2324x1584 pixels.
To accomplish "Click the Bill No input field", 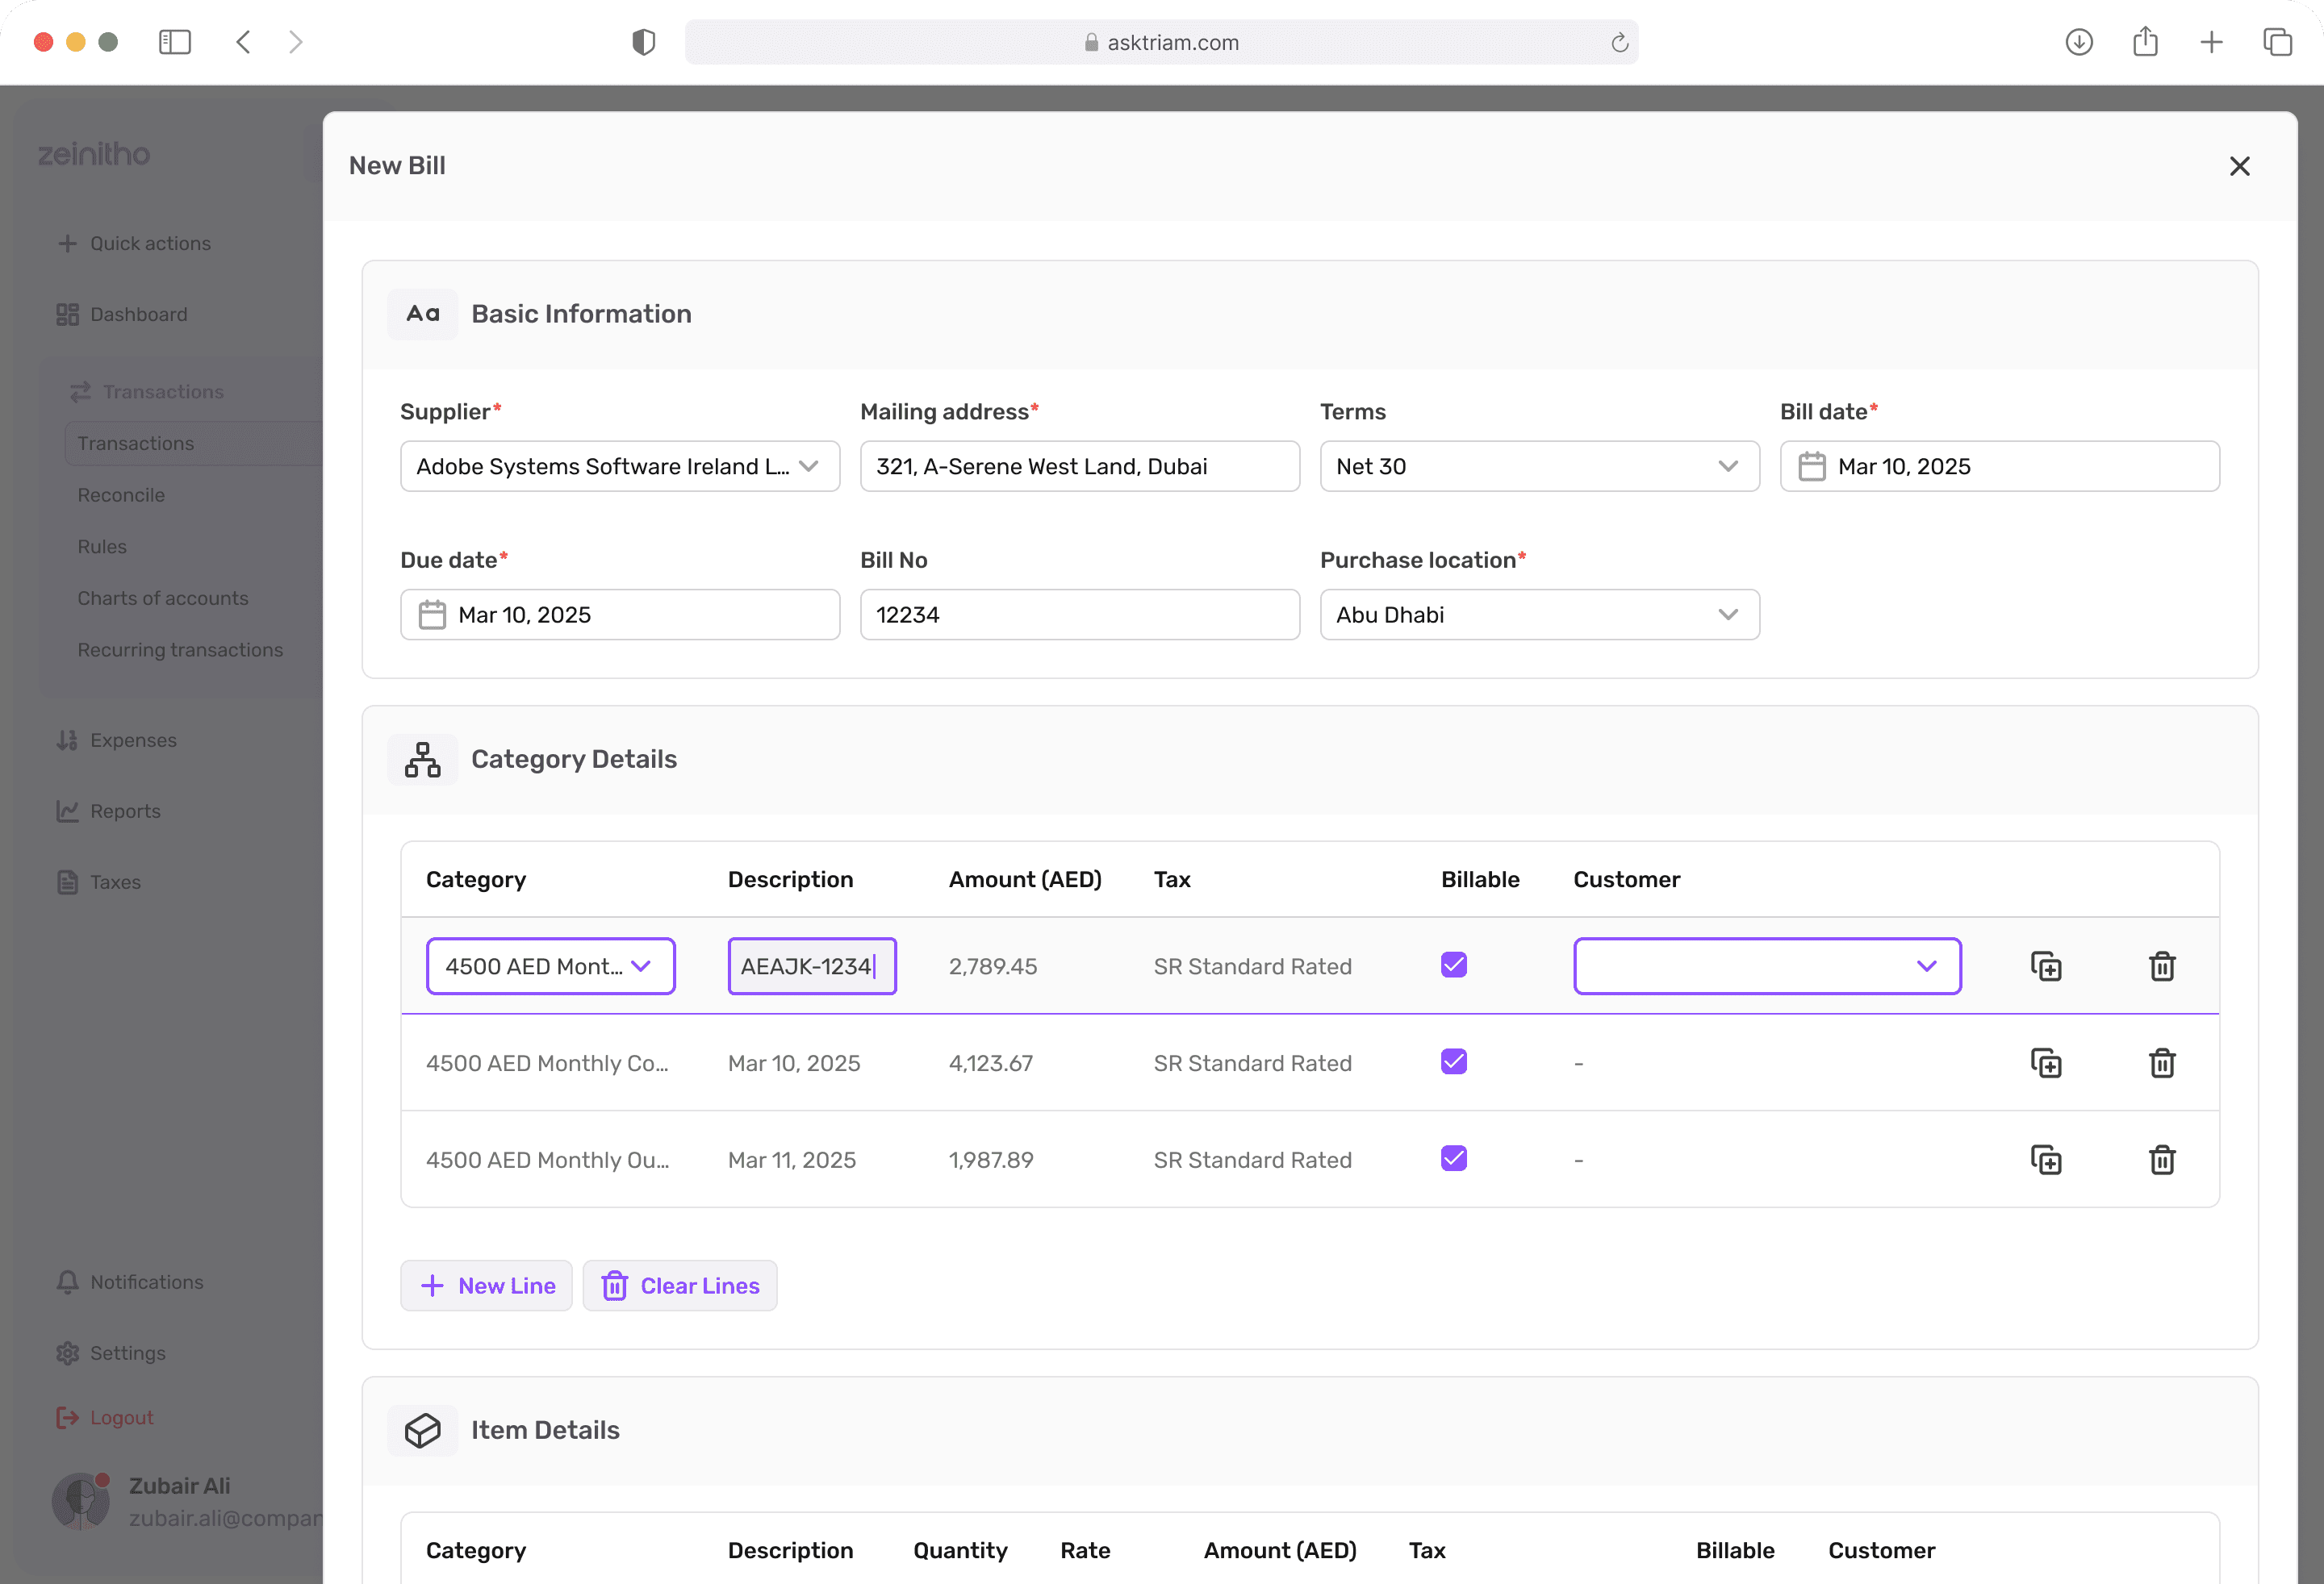I will point(1079,615).
